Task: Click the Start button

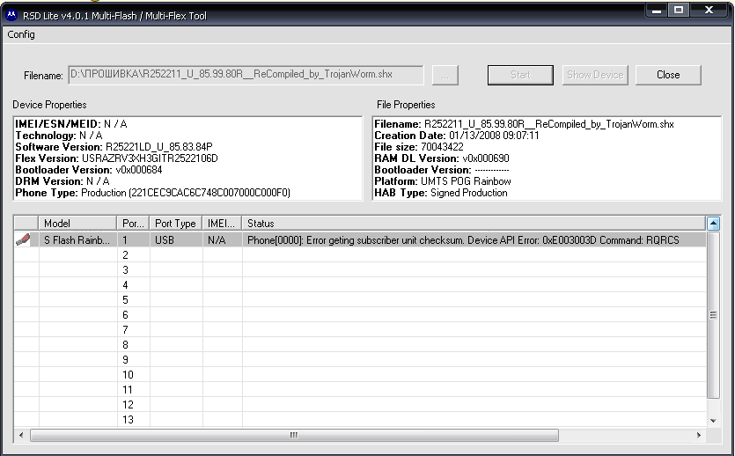Action: pos(520,75)
